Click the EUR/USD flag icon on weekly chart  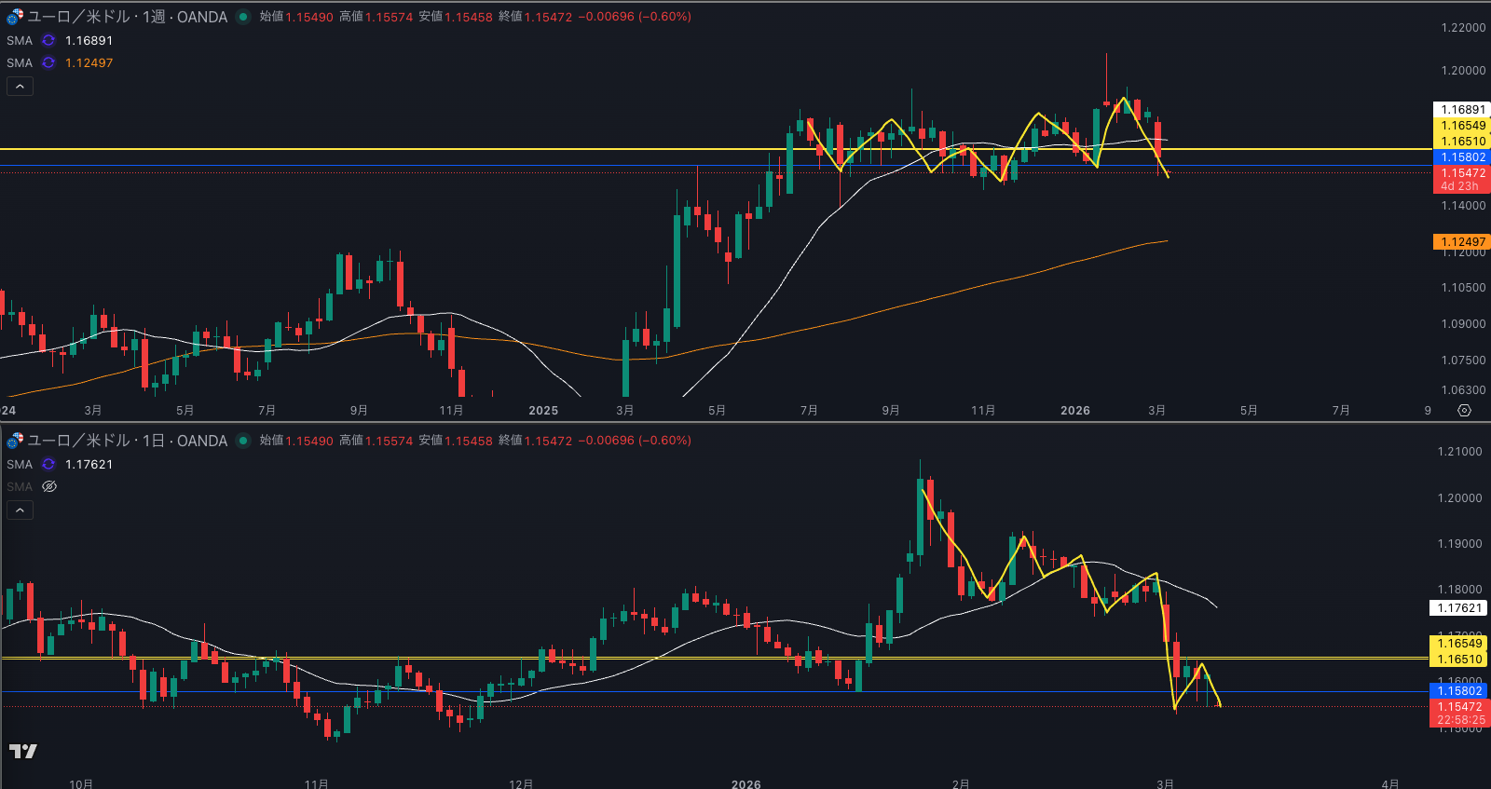15,17
